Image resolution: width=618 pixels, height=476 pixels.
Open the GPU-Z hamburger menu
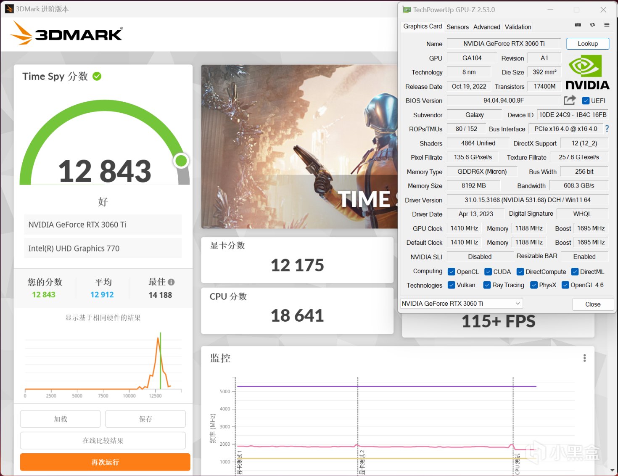coord(607,25)
